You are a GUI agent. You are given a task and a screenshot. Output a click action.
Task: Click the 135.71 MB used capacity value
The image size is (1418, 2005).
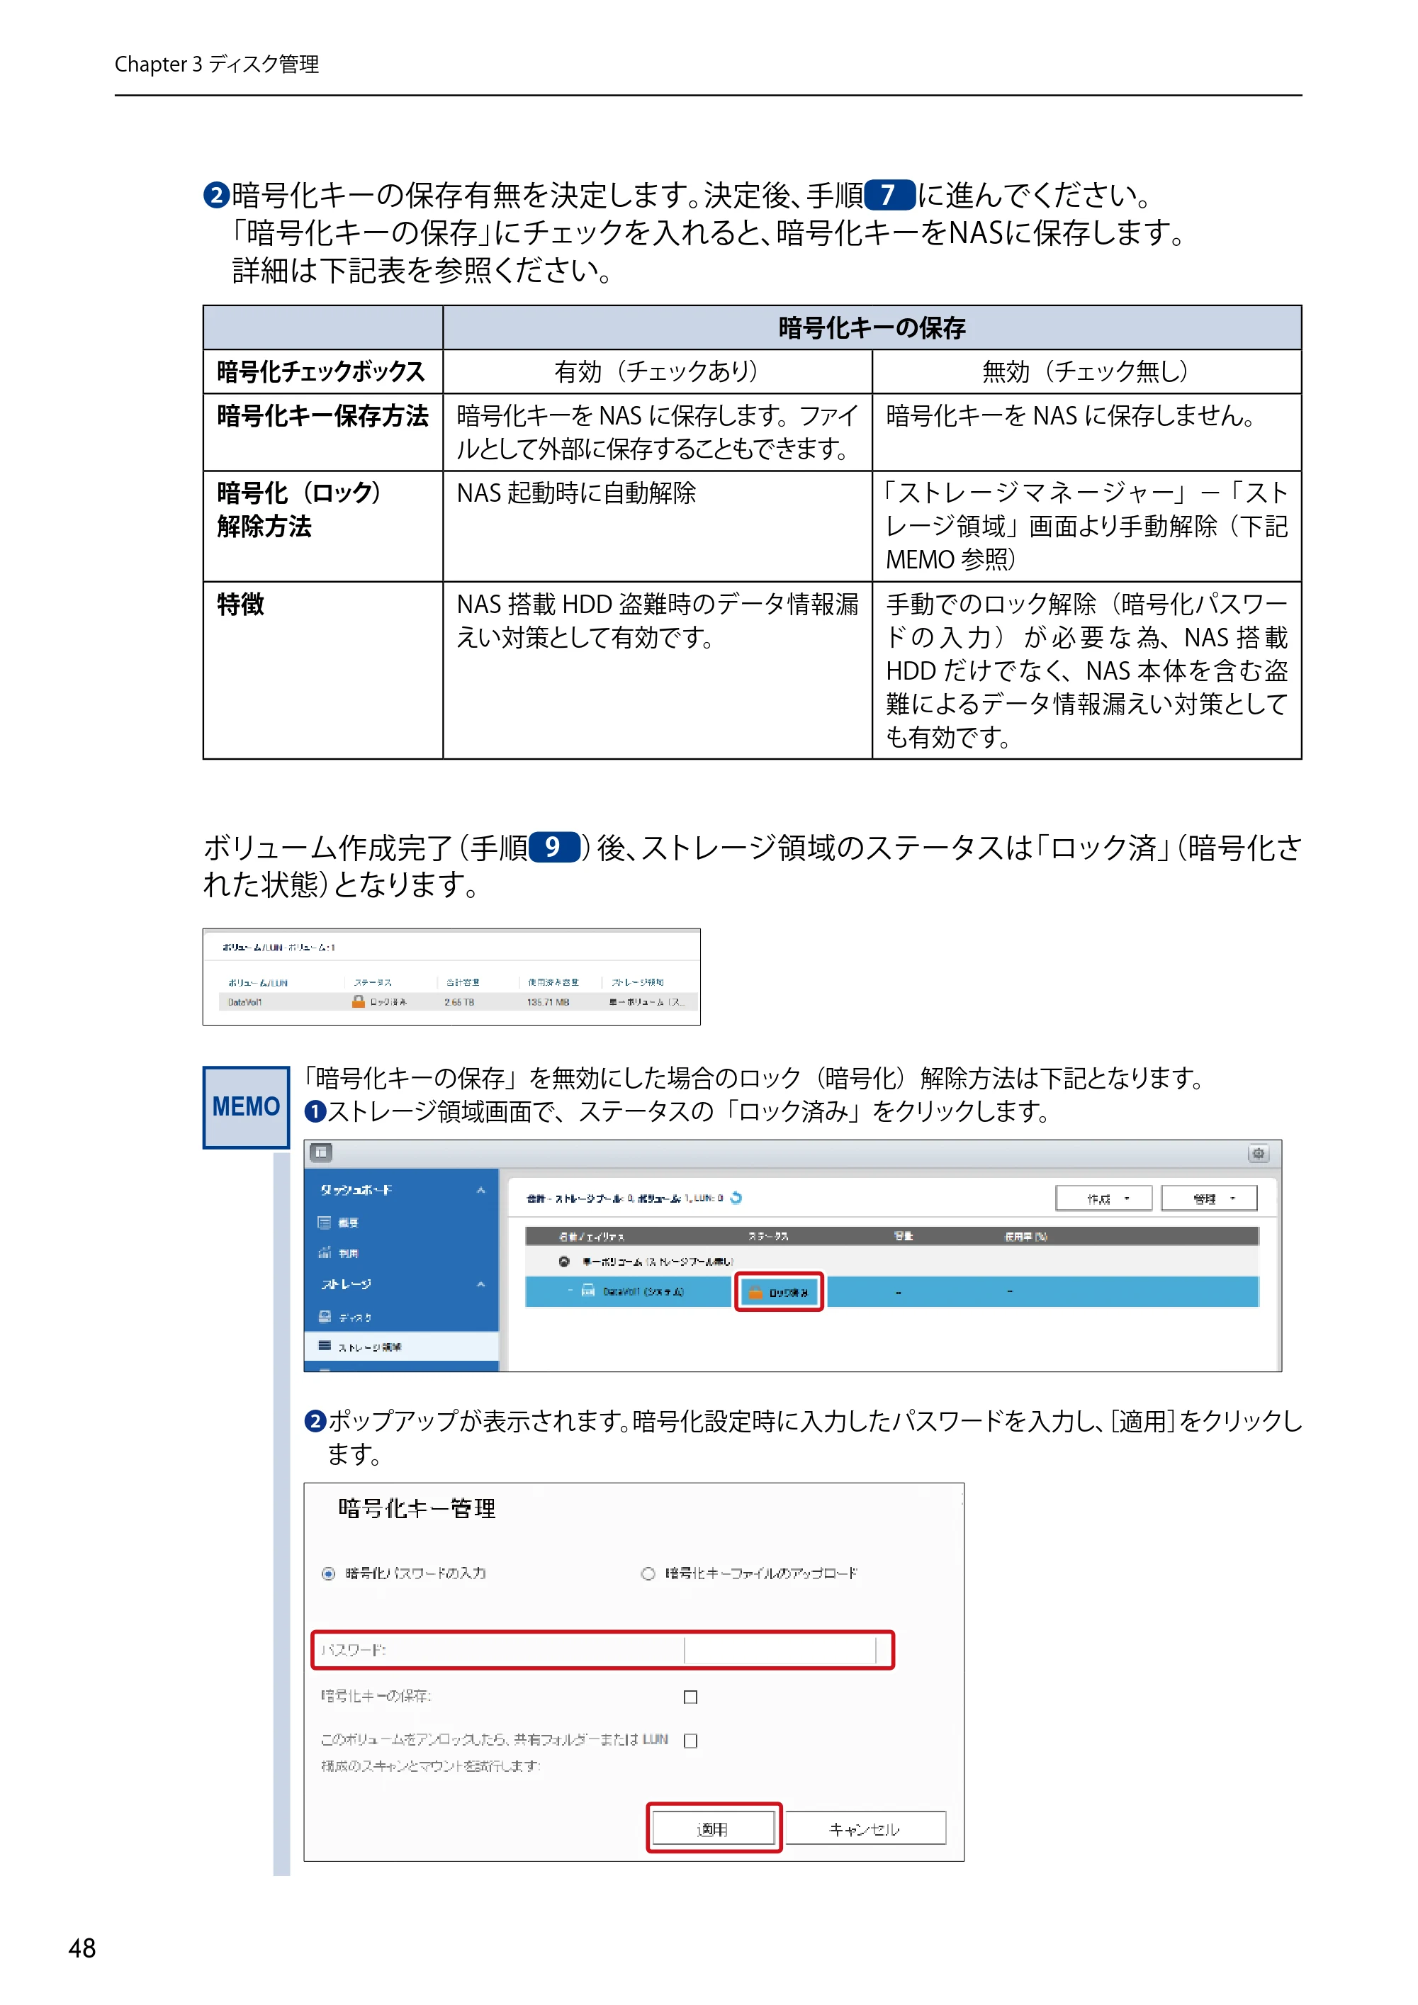[x=548, y=1001]
